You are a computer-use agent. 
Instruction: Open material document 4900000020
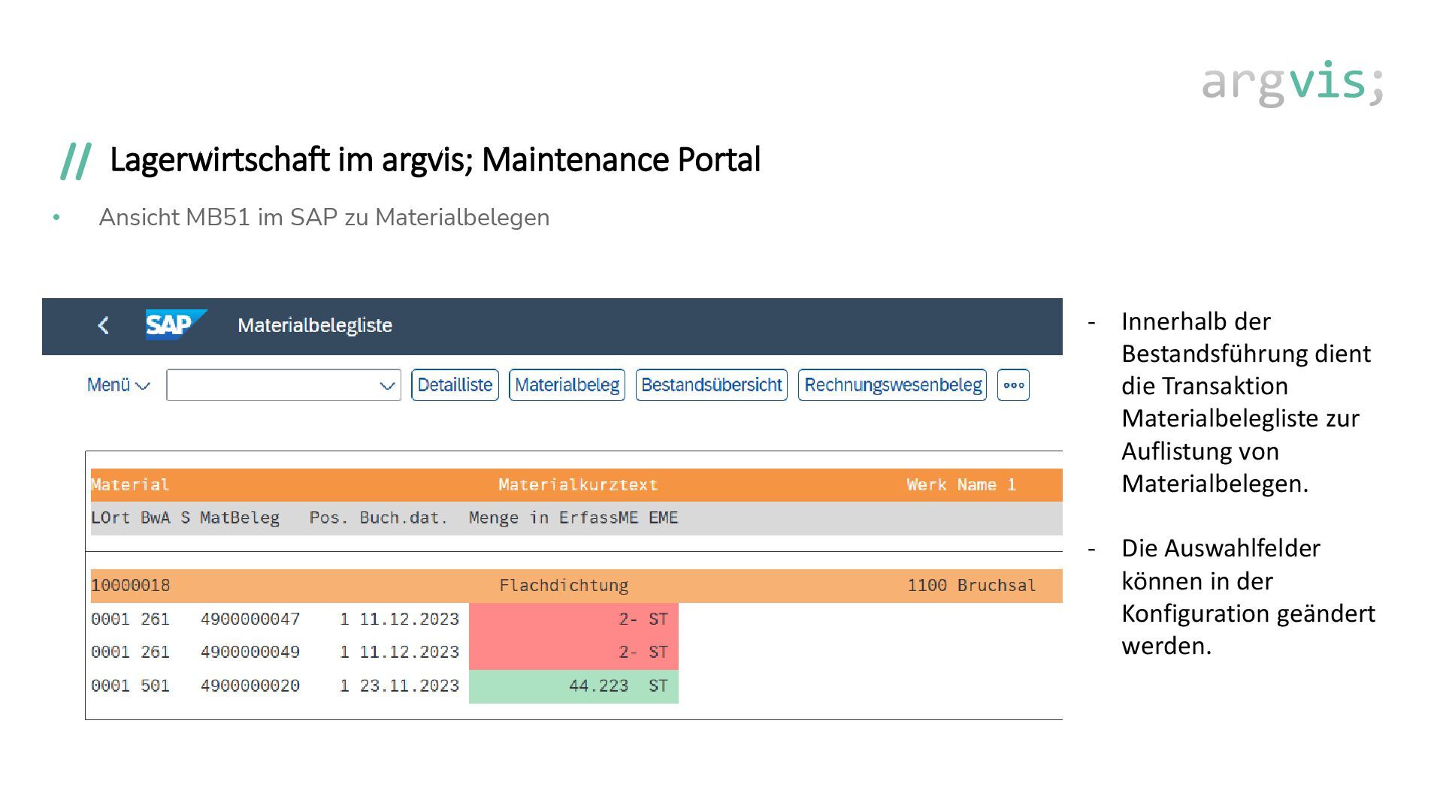[250, 686]
